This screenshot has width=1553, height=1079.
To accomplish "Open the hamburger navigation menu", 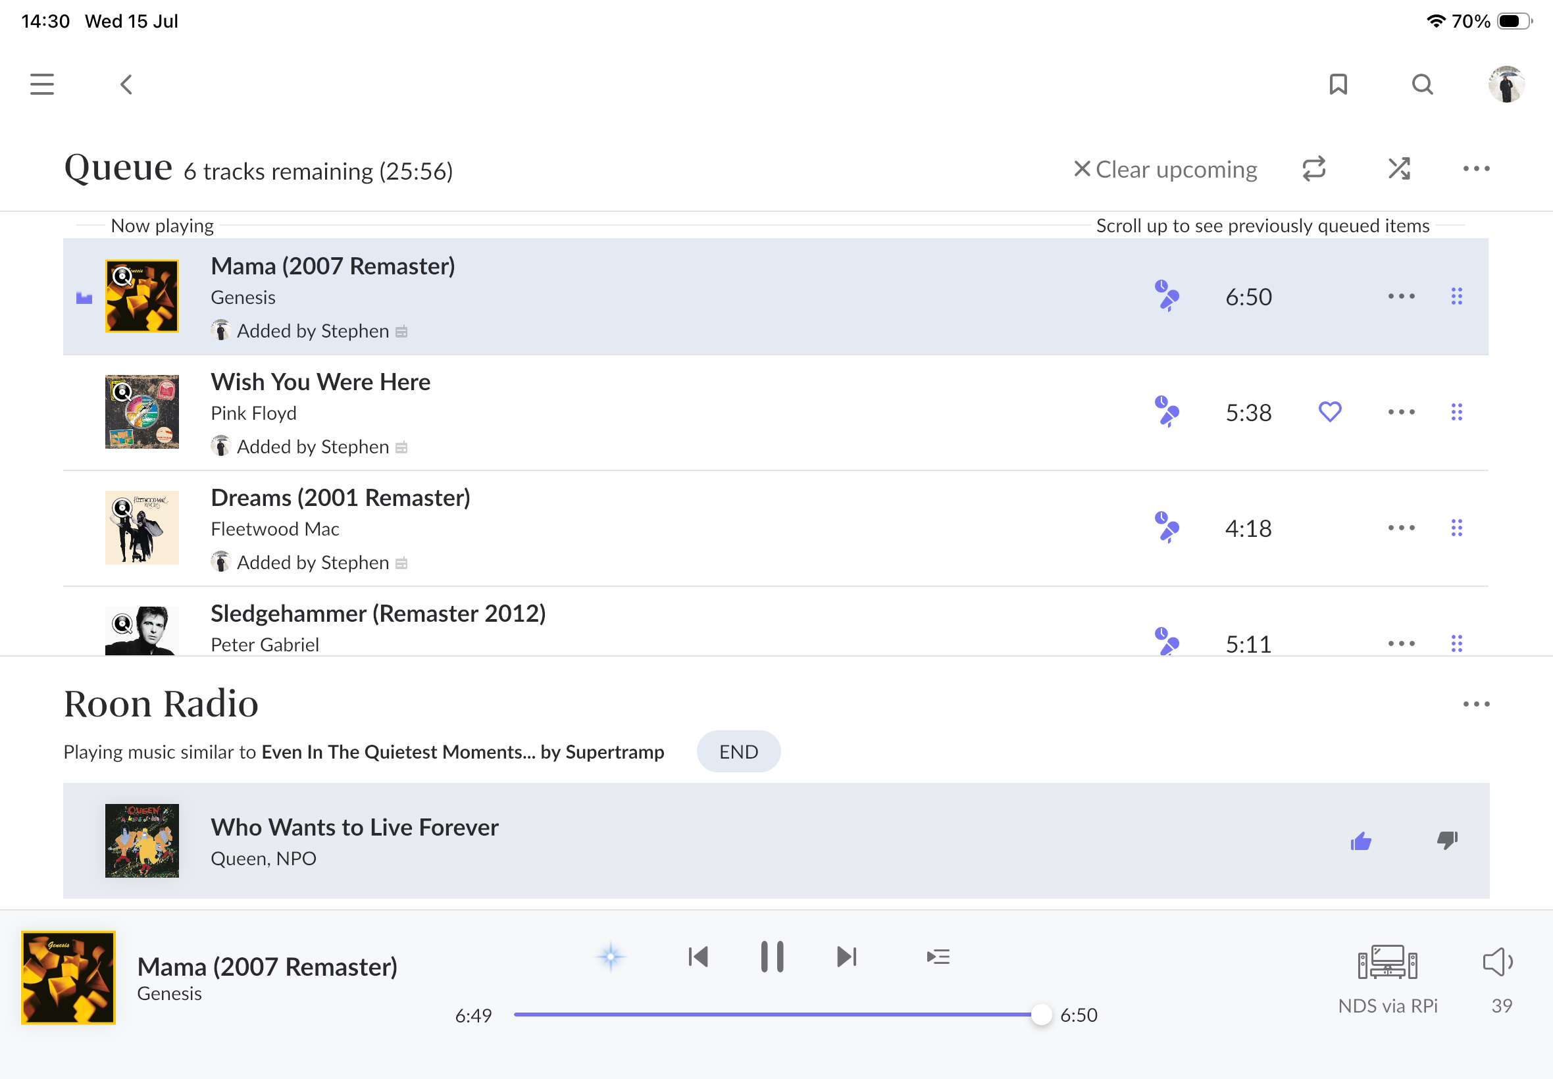I will click(x=42, y=84).
